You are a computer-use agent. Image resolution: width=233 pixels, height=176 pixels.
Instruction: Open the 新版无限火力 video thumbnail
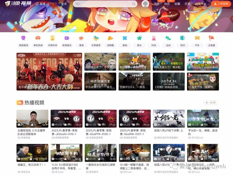click(x=169, y=62)
